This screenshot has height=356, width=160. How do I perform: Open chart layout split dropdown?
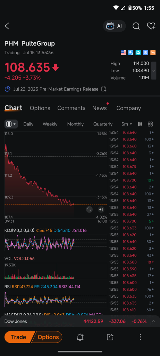(x=11, y=124)
